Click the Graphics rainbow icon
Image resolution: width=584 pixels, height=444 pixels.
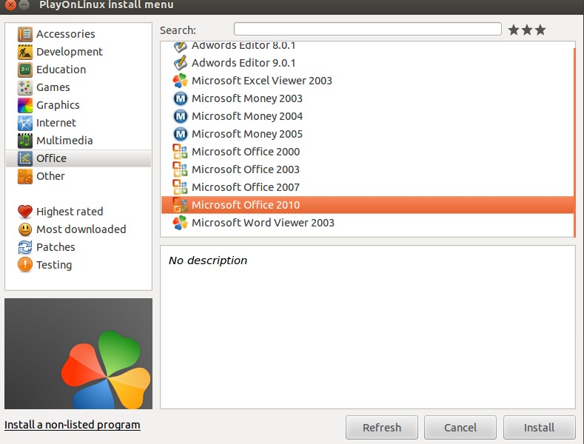[x=25, y=105]
